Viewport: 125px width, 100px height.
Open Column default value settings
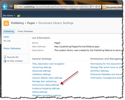tap(47, 78)
